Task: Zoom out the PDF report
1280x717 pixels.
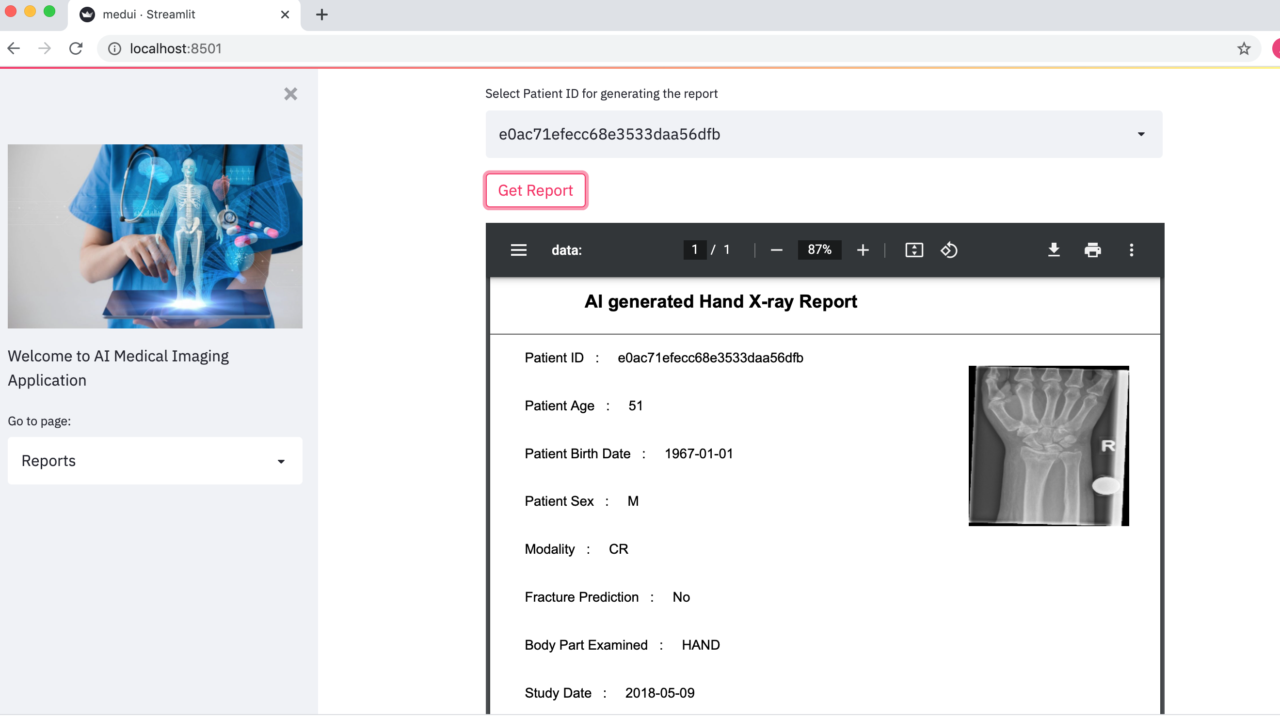Action: pos(776,250)
